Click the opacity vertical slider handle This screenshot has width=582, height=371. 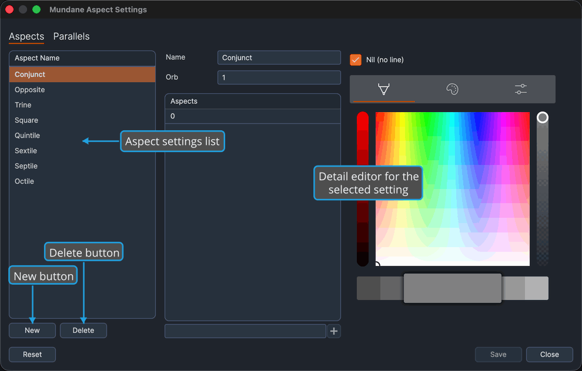click(x=542, y=117)
